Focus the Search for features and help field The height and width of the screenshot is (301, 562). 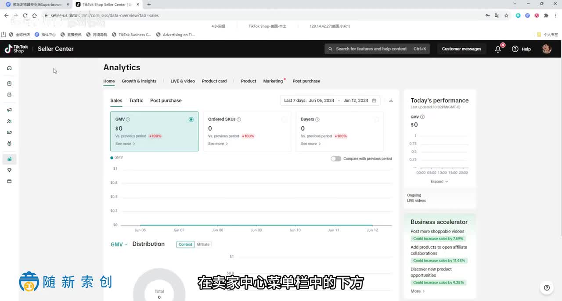click(x=377, y=49)
